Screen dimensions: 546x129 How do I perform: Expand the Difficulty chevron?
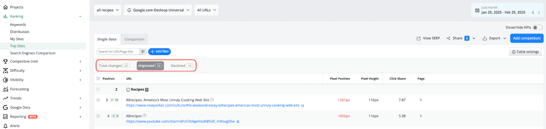[x=81, y=71]
